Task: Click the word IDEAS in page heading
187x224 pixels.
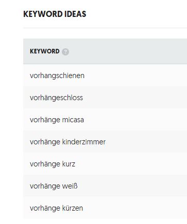Action: pos(75,14)
